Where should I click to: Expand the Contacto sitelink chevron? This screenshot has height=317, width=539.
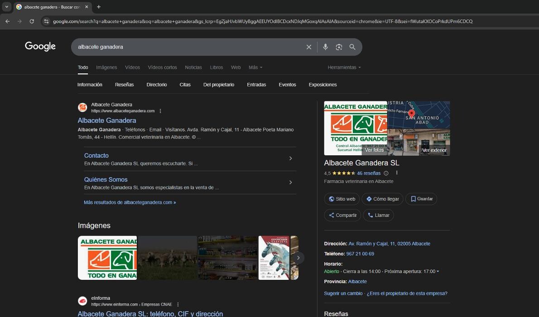290,158
